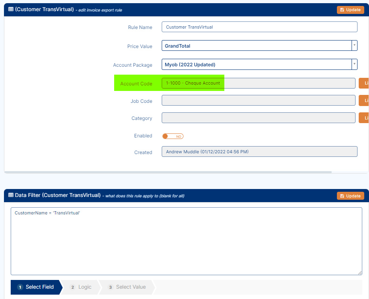Toggle the Enabled switch currently set to NO
Image resolution: width=369 pixels, height=299 pixels.
173,136
